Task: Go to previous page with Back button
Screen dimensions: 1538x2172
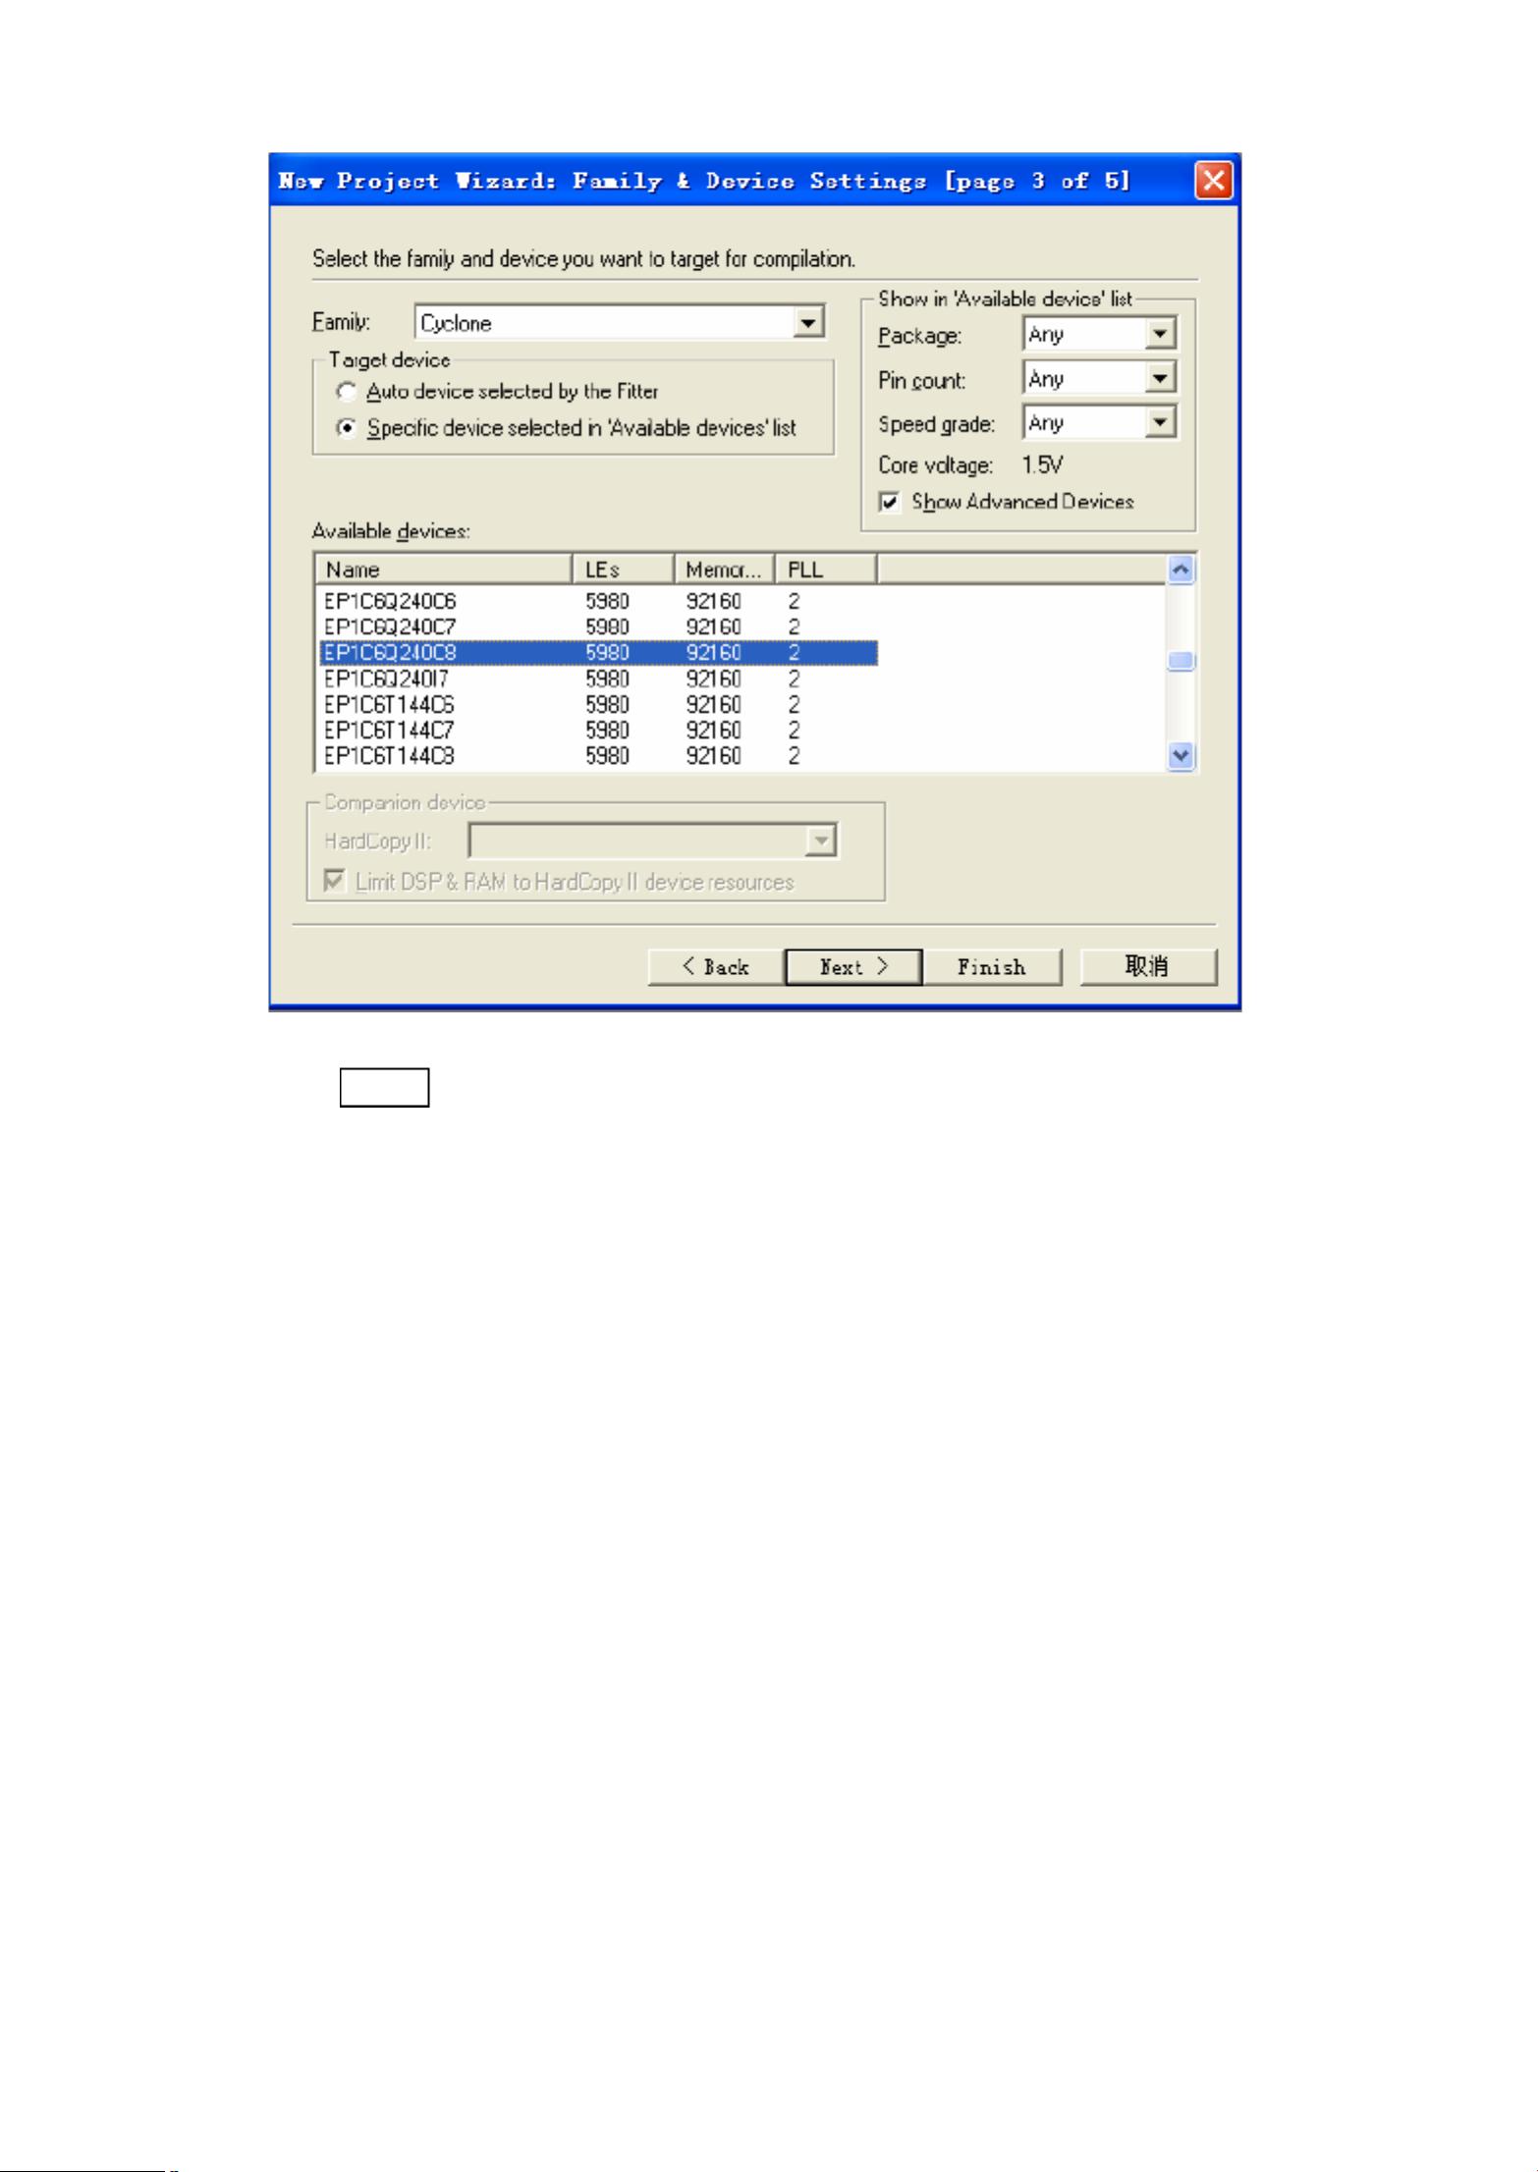Action: pos(716,967)
